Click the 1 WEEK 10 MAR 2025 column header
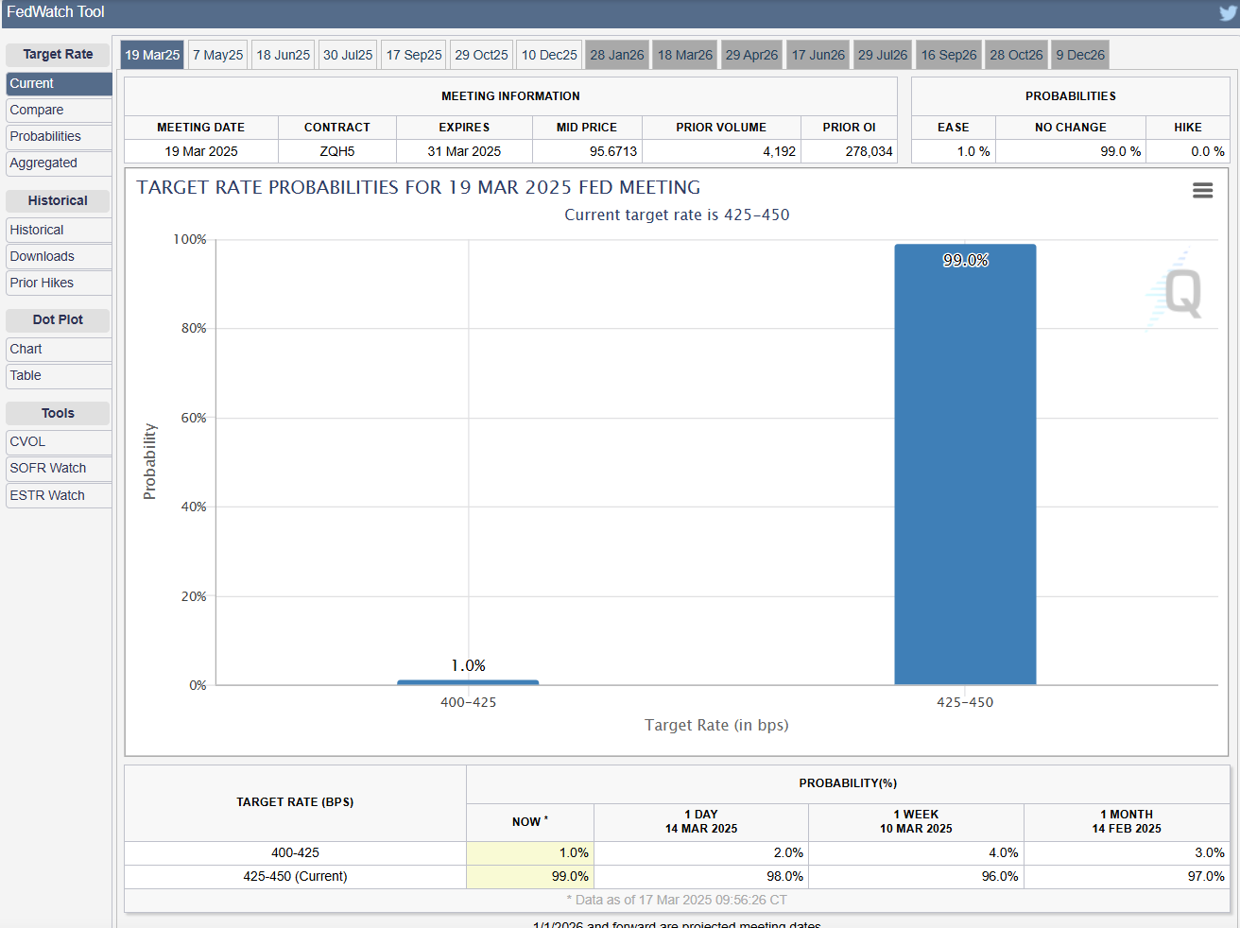 point(916,821)
